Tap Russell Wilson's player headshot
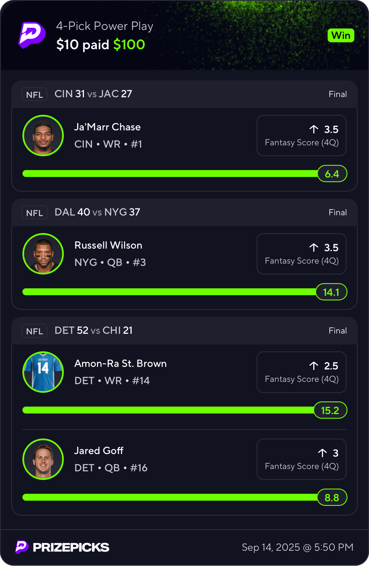This screenshot has height=566, width=369. [x=43, y=254]
